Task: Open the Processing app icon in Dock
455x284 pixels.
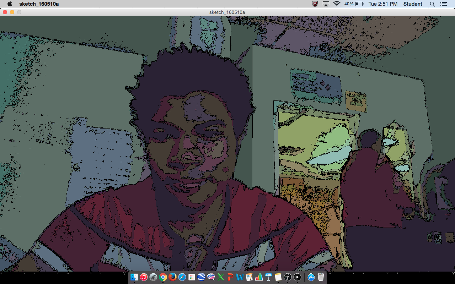Action: (288, 277)
